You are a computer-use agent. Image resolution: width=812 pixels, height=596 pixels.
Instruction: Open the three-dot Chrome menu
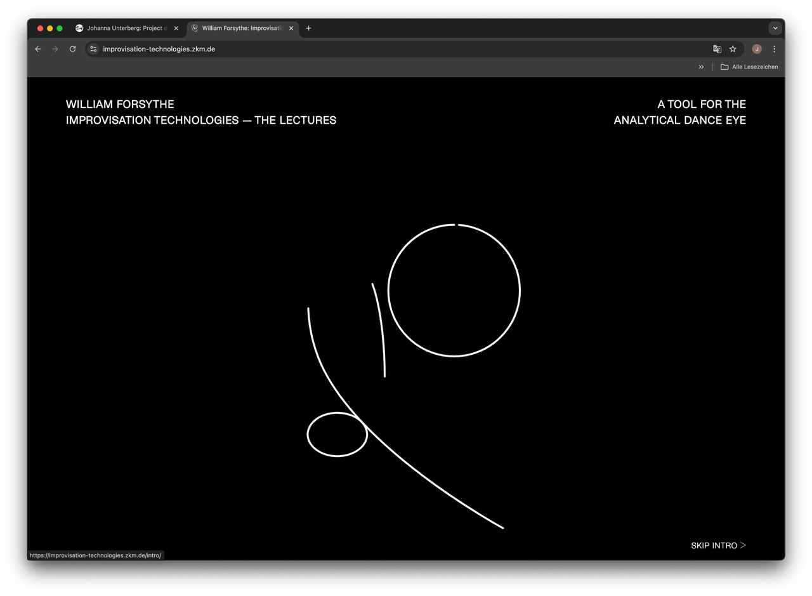774,49
